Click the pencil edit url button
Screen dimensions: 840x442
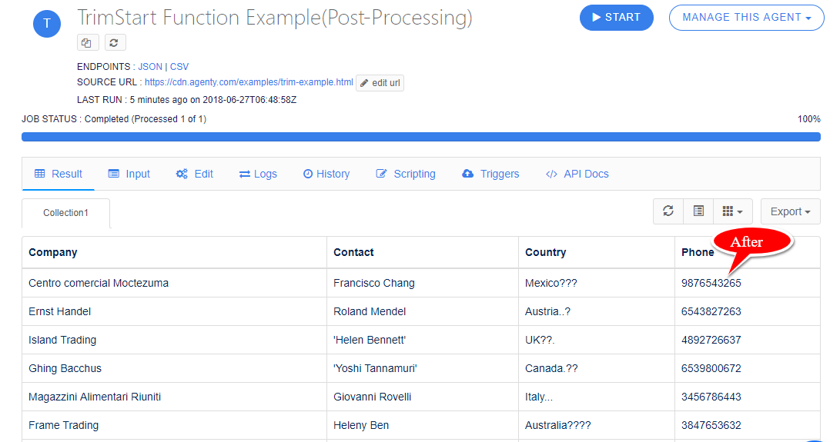point(380,83)
